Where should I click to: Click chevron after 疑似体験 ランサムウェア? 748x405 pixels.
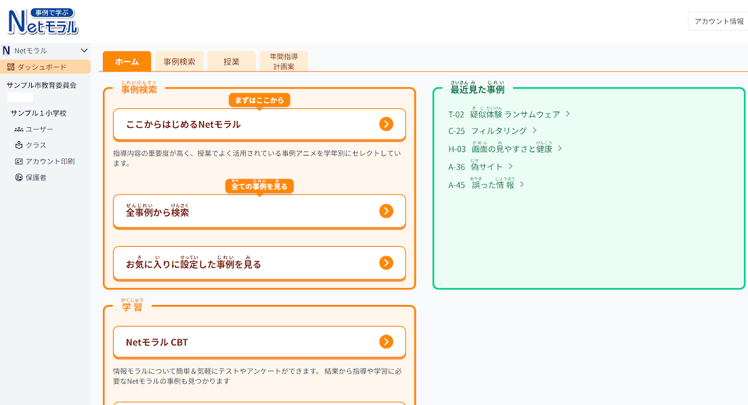(x=568, y=114)
